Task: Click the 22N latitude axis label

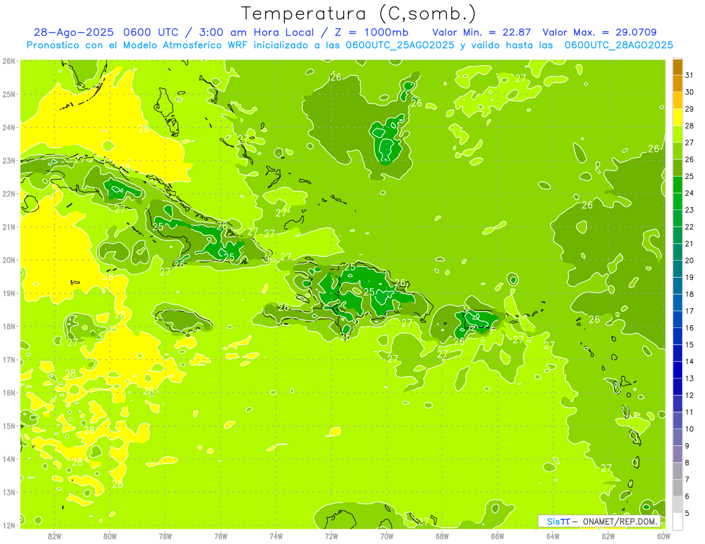Action: pyautogui.click(x=9, y=194)
